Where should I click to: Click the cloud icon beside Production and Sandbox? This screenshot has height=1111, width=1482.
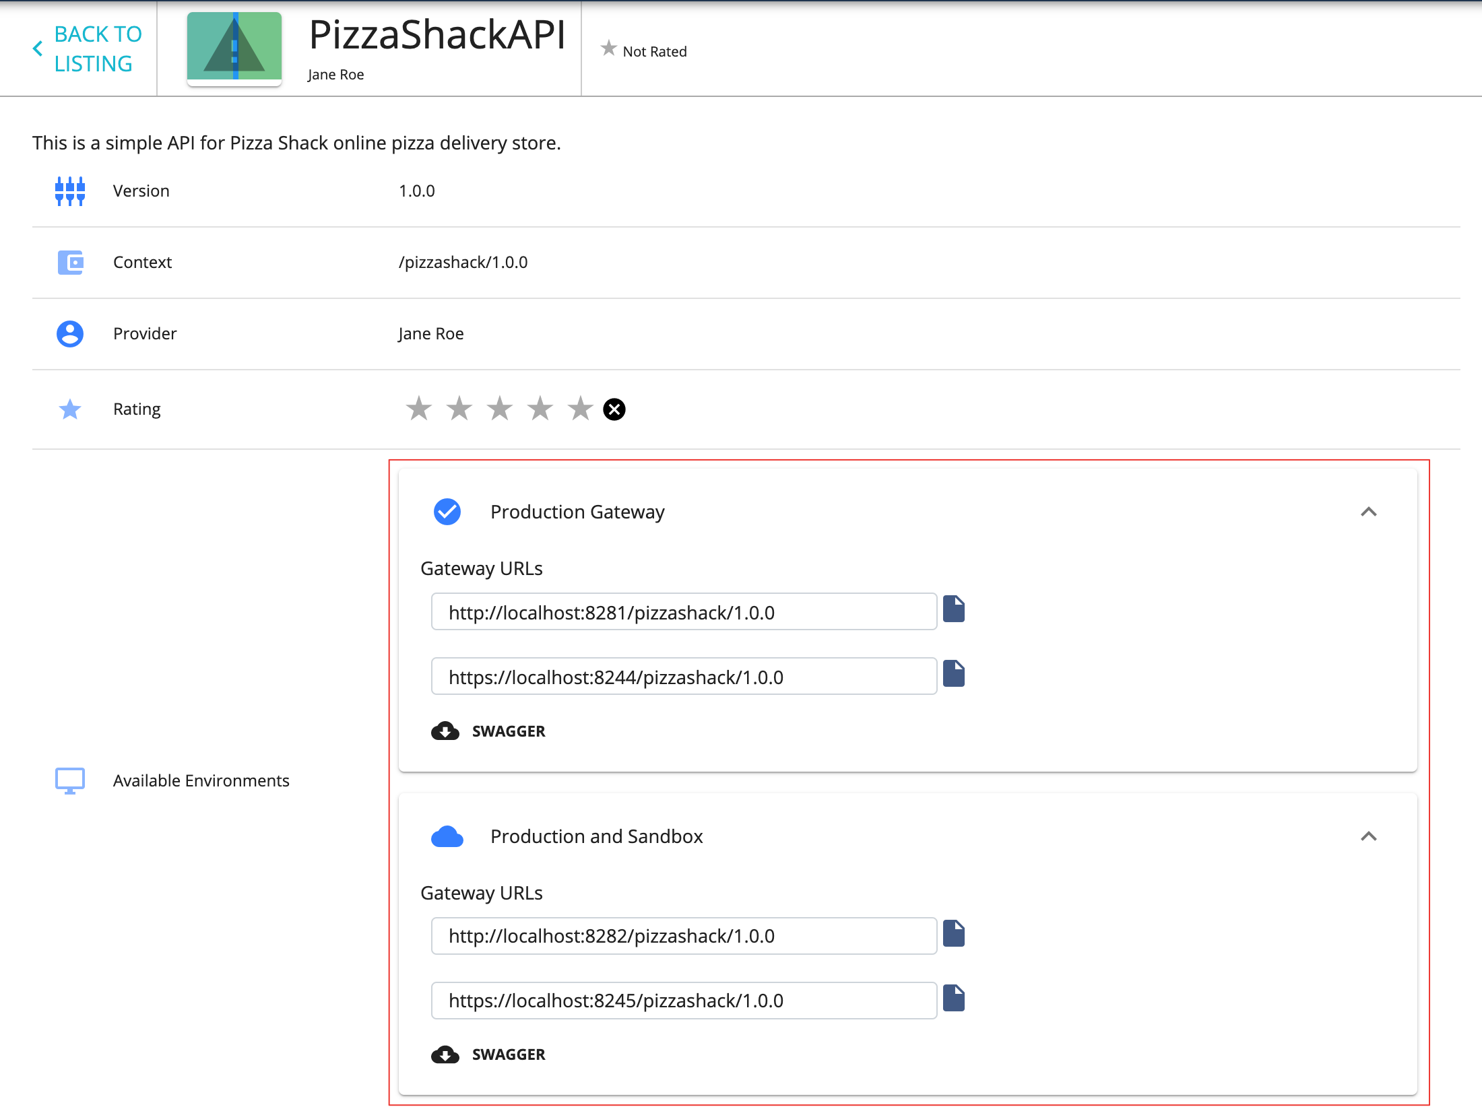[447, 836]
